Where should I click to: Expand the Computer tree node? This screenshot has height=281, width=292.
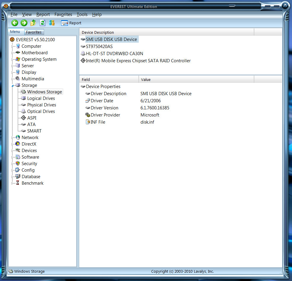(x=12, y=46)
